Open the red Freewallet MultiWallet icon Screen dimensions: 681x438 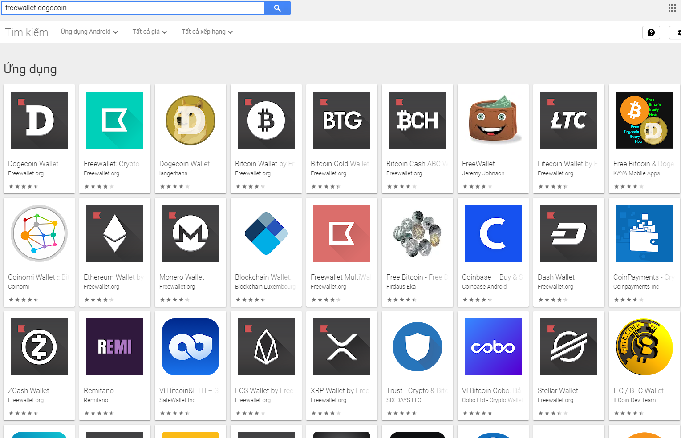[x=342, y=233]
